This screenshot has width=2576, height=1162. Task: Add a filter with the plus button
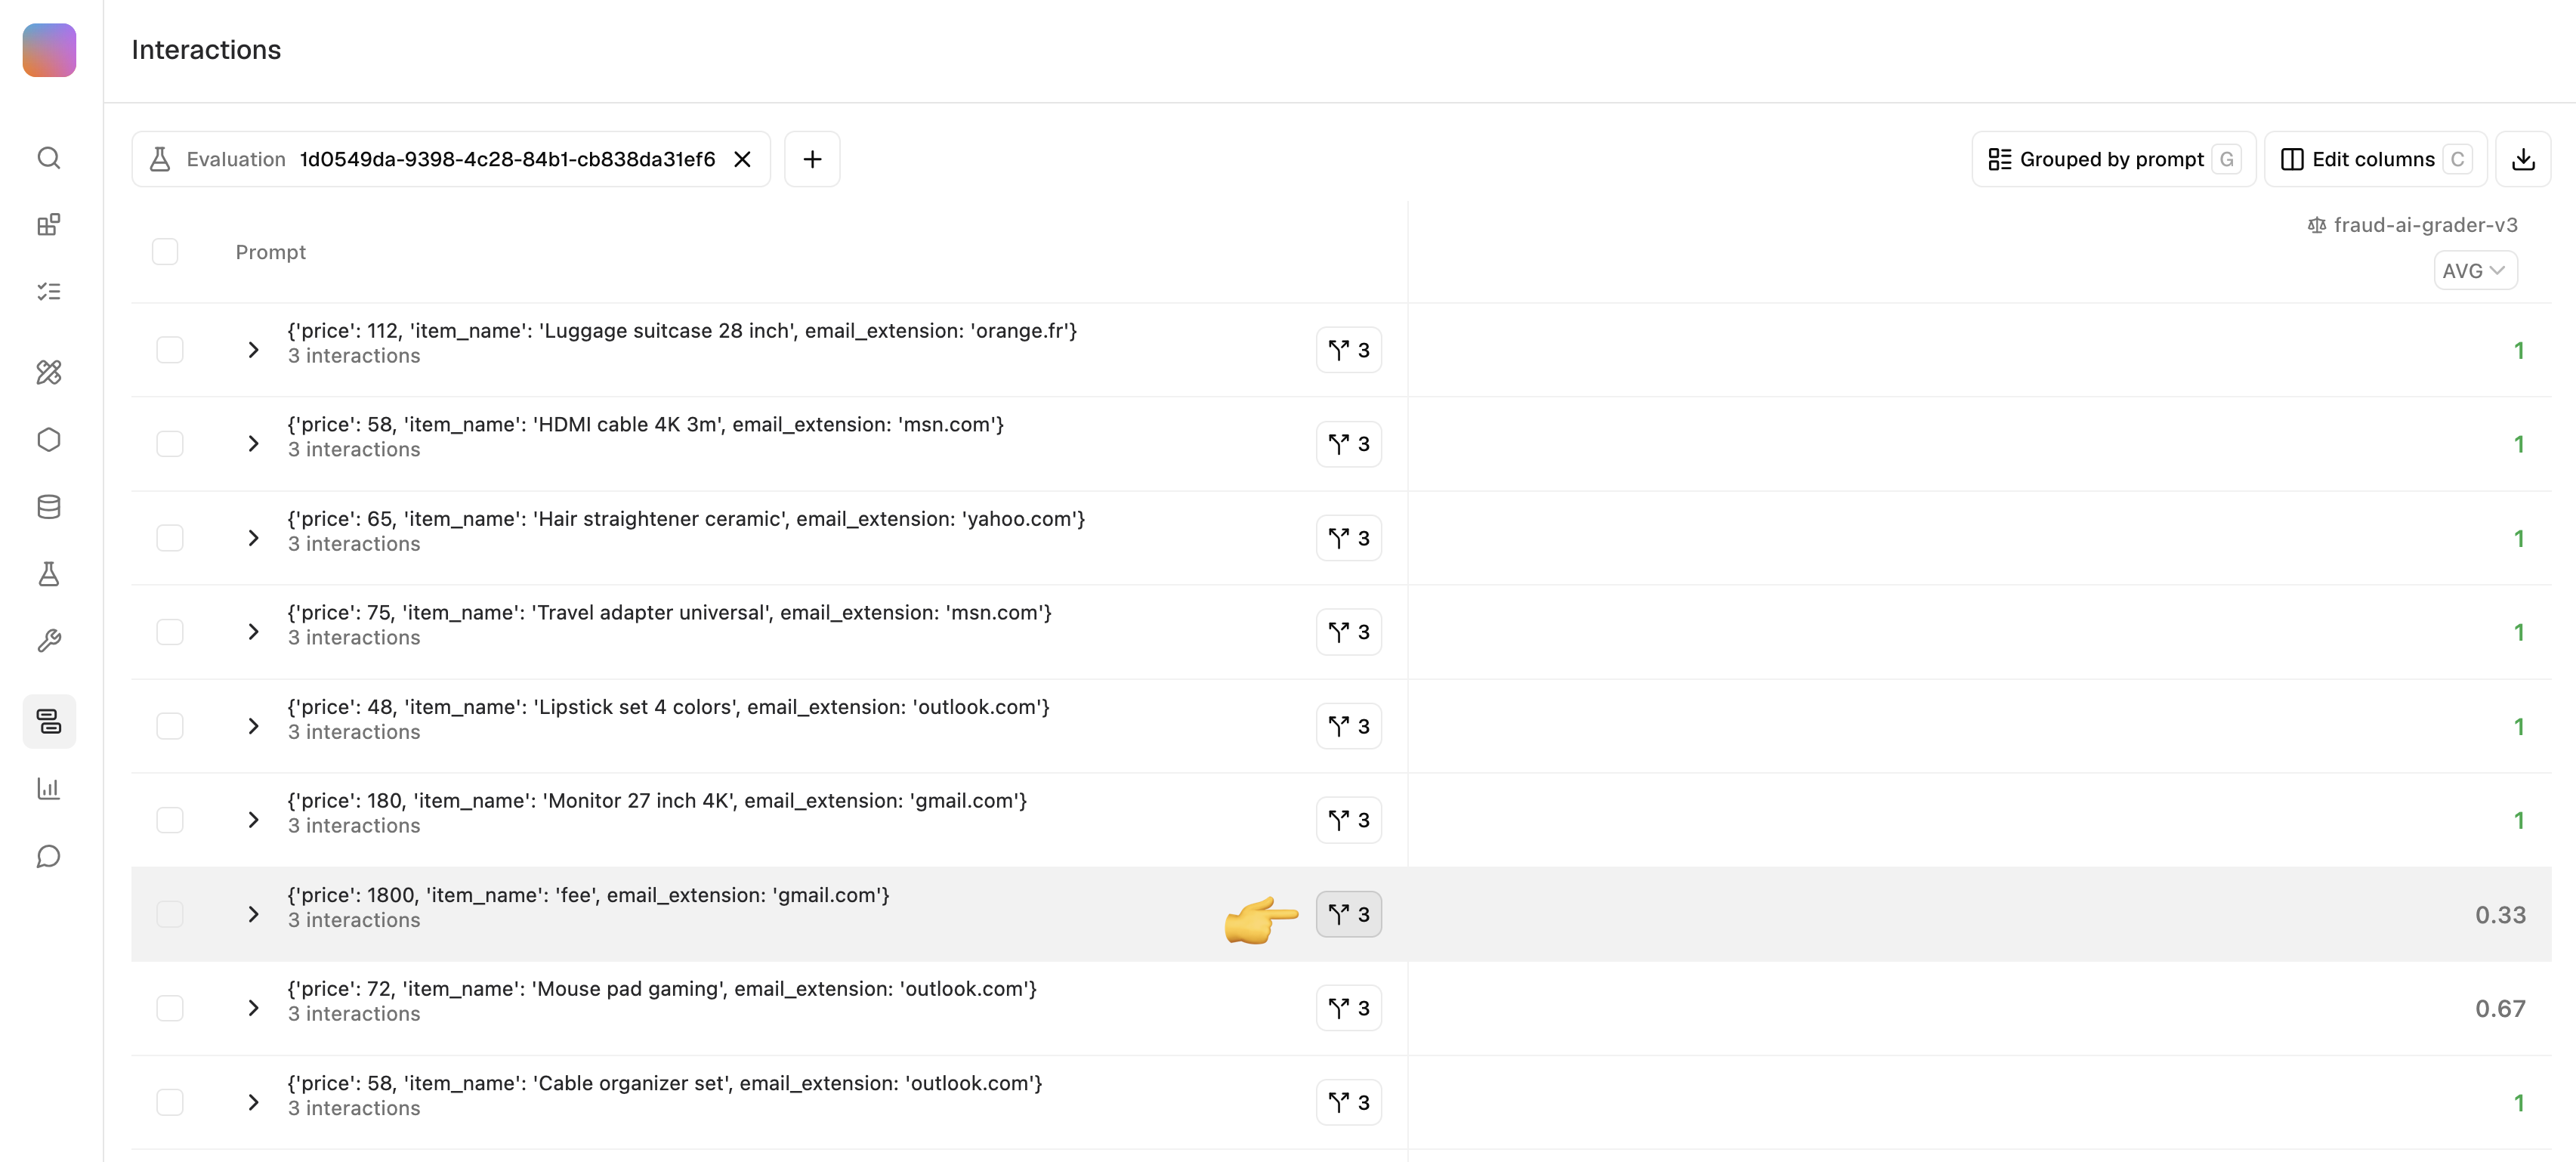click(x=812, y=159)
